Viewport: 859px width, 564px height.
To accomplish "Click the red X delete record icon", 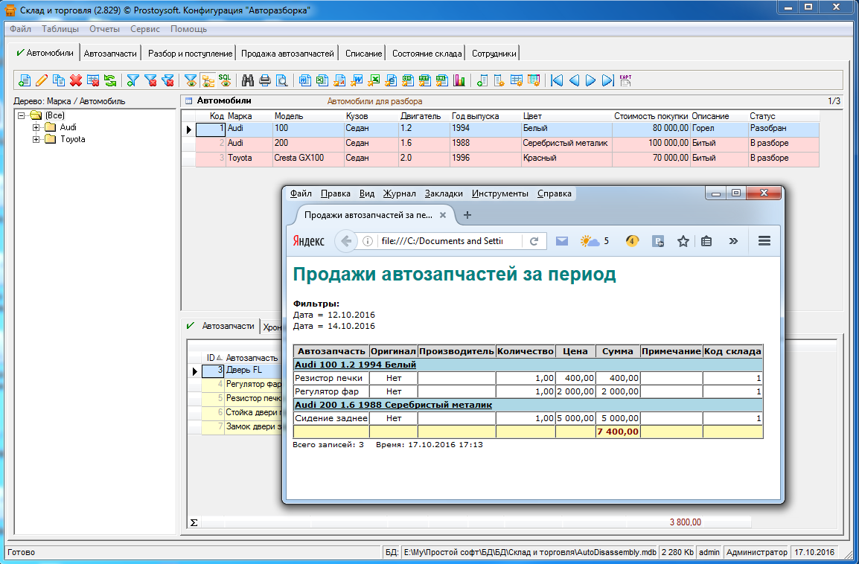I will pos(76,80).
